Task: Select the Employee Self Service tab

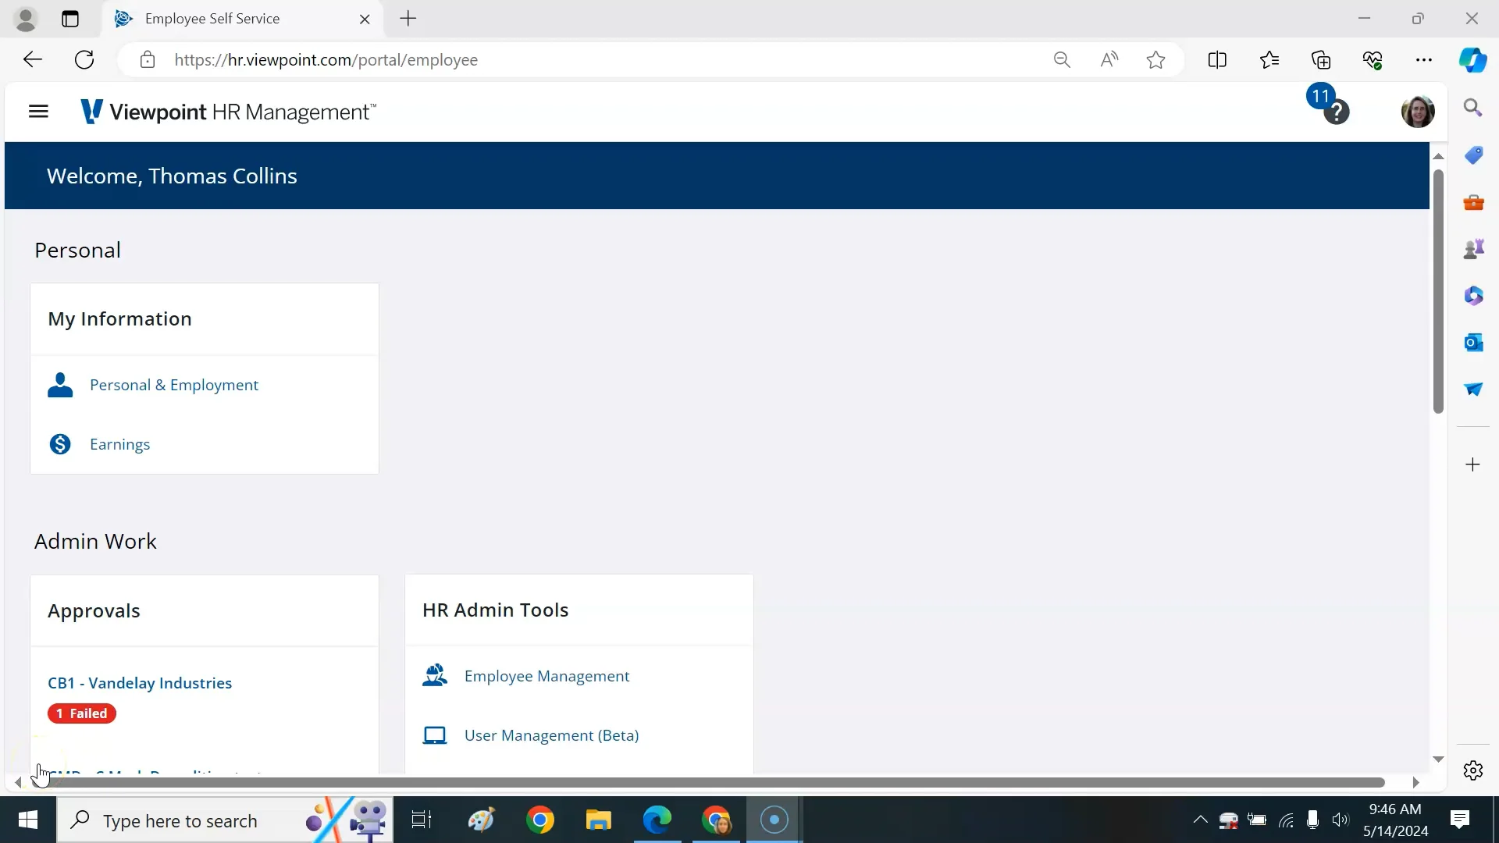Action: pos(242,19)
